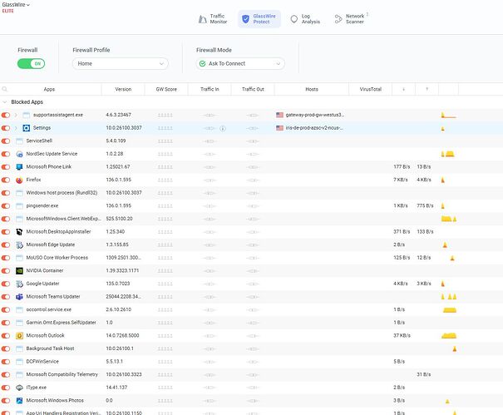
Task: Click the info icon in the Settings row
Action: 223,128
